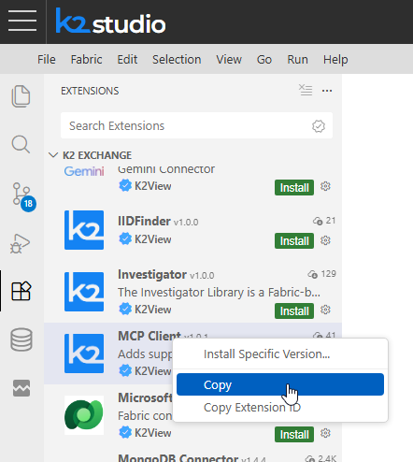Install the Investigator extension

point(294,310)
